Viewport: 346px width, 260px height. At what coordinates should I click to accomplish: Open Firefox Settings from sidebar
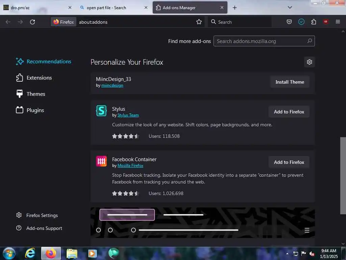tap(37, 215)
